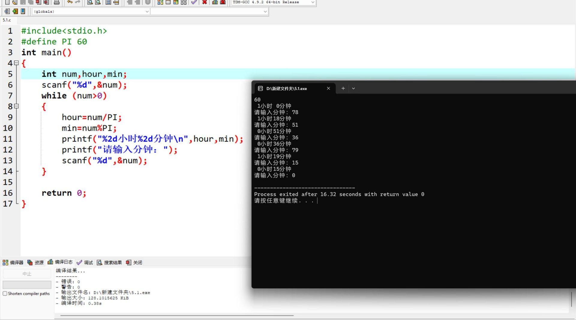Stop execution with the red X
This screenshot has height=320, width=576.
coord(205,2)
